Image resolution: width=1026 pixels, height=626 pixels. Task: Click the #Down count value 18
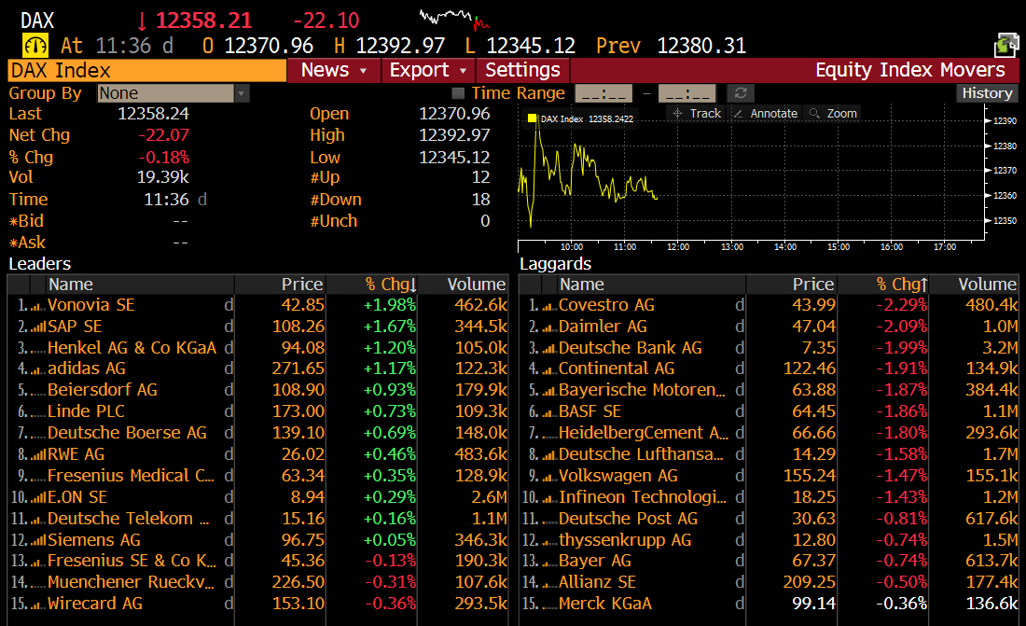tap(480, 199)
